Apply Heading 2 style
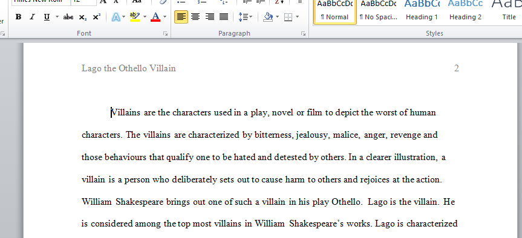Image resolution: width=522 pixels, height=238 pixels. (465, 12)
